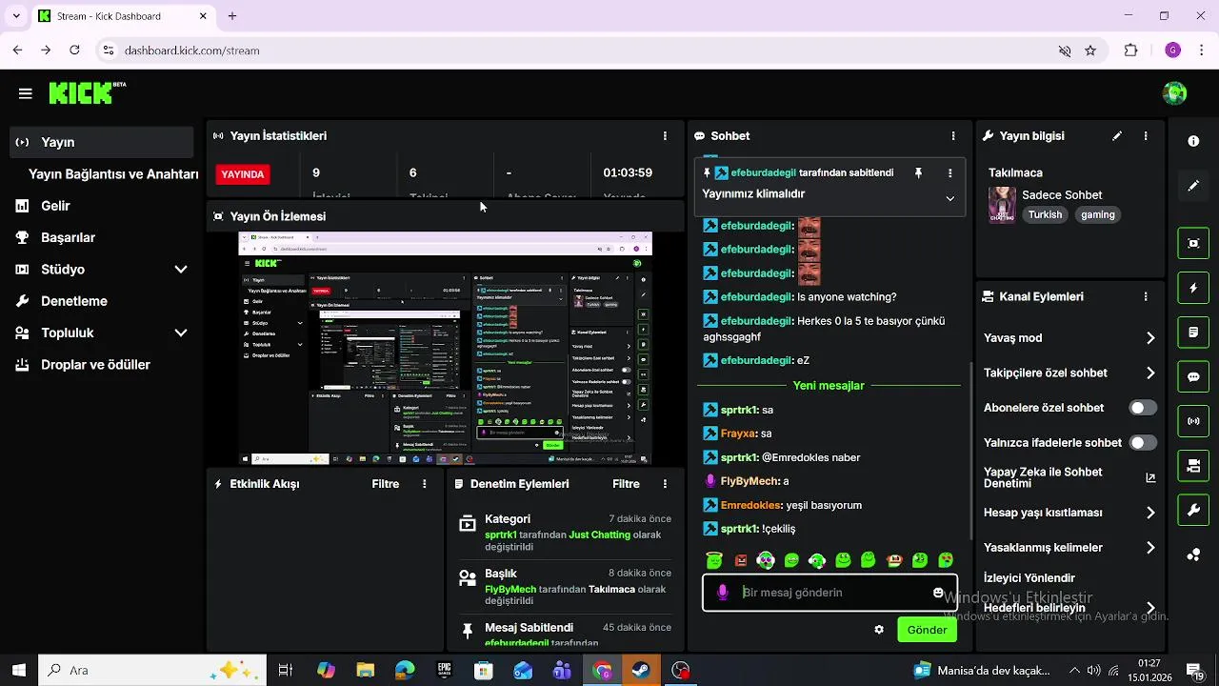Send the chat message with Gönder
Viewport: 1219px width, 686px height.
coord(927,630)
